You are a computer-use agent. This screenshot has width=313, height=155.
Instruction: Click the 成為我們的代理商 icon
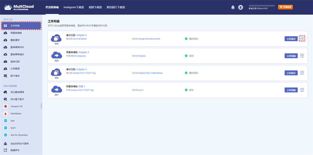click(x=5, y=144)
